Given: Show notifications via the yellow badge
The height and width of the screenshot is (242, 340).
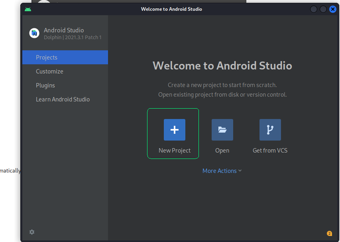Looking at the screenshot, I should (x=329, y=234).
